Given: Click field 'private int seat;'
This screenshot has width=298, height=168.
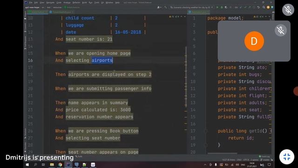Looking at the screenshot, I should [240, 110].
